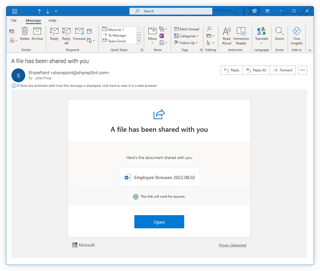Click Read Aloud in Immersive group
Viewport: 320px width, 271px height.
226,36
